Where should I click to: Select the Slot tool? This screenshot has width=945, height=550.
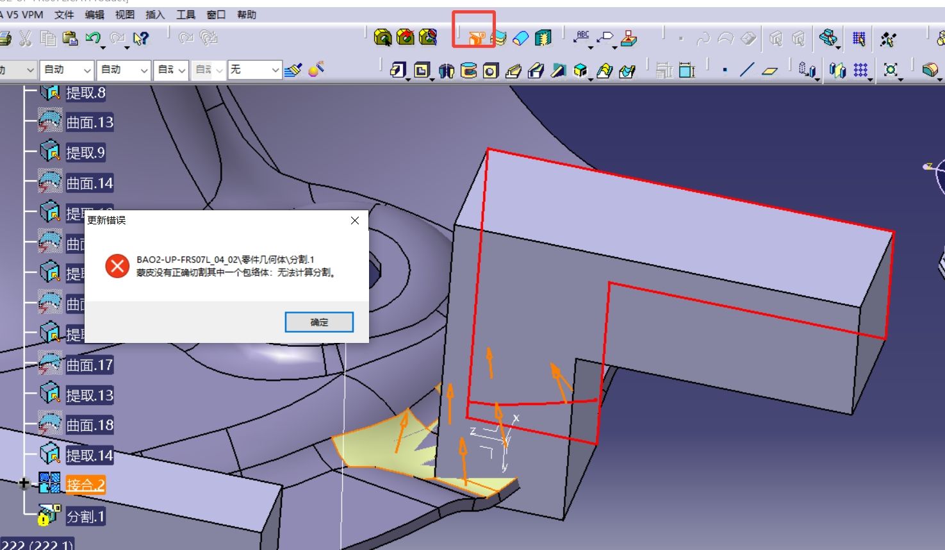[536, 71]
